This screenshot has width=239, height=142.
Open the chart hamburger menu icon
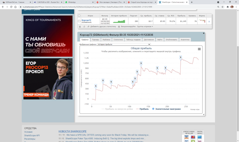199,49
